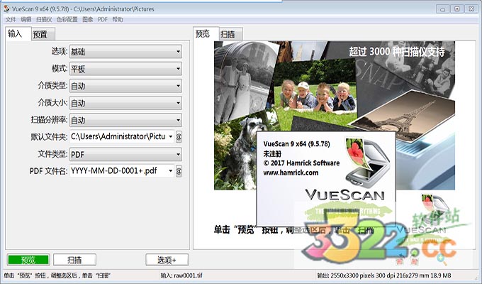Expand the 扫描分辨率 dropdown
Viewport: 482px width, 284px height.
coord(125,120)
